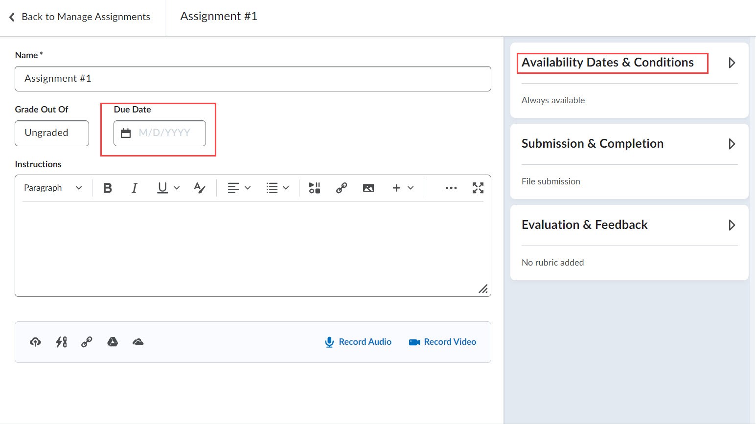Start recording video feedback
This screenshot has width=756, height=424.
pos(442,342)
